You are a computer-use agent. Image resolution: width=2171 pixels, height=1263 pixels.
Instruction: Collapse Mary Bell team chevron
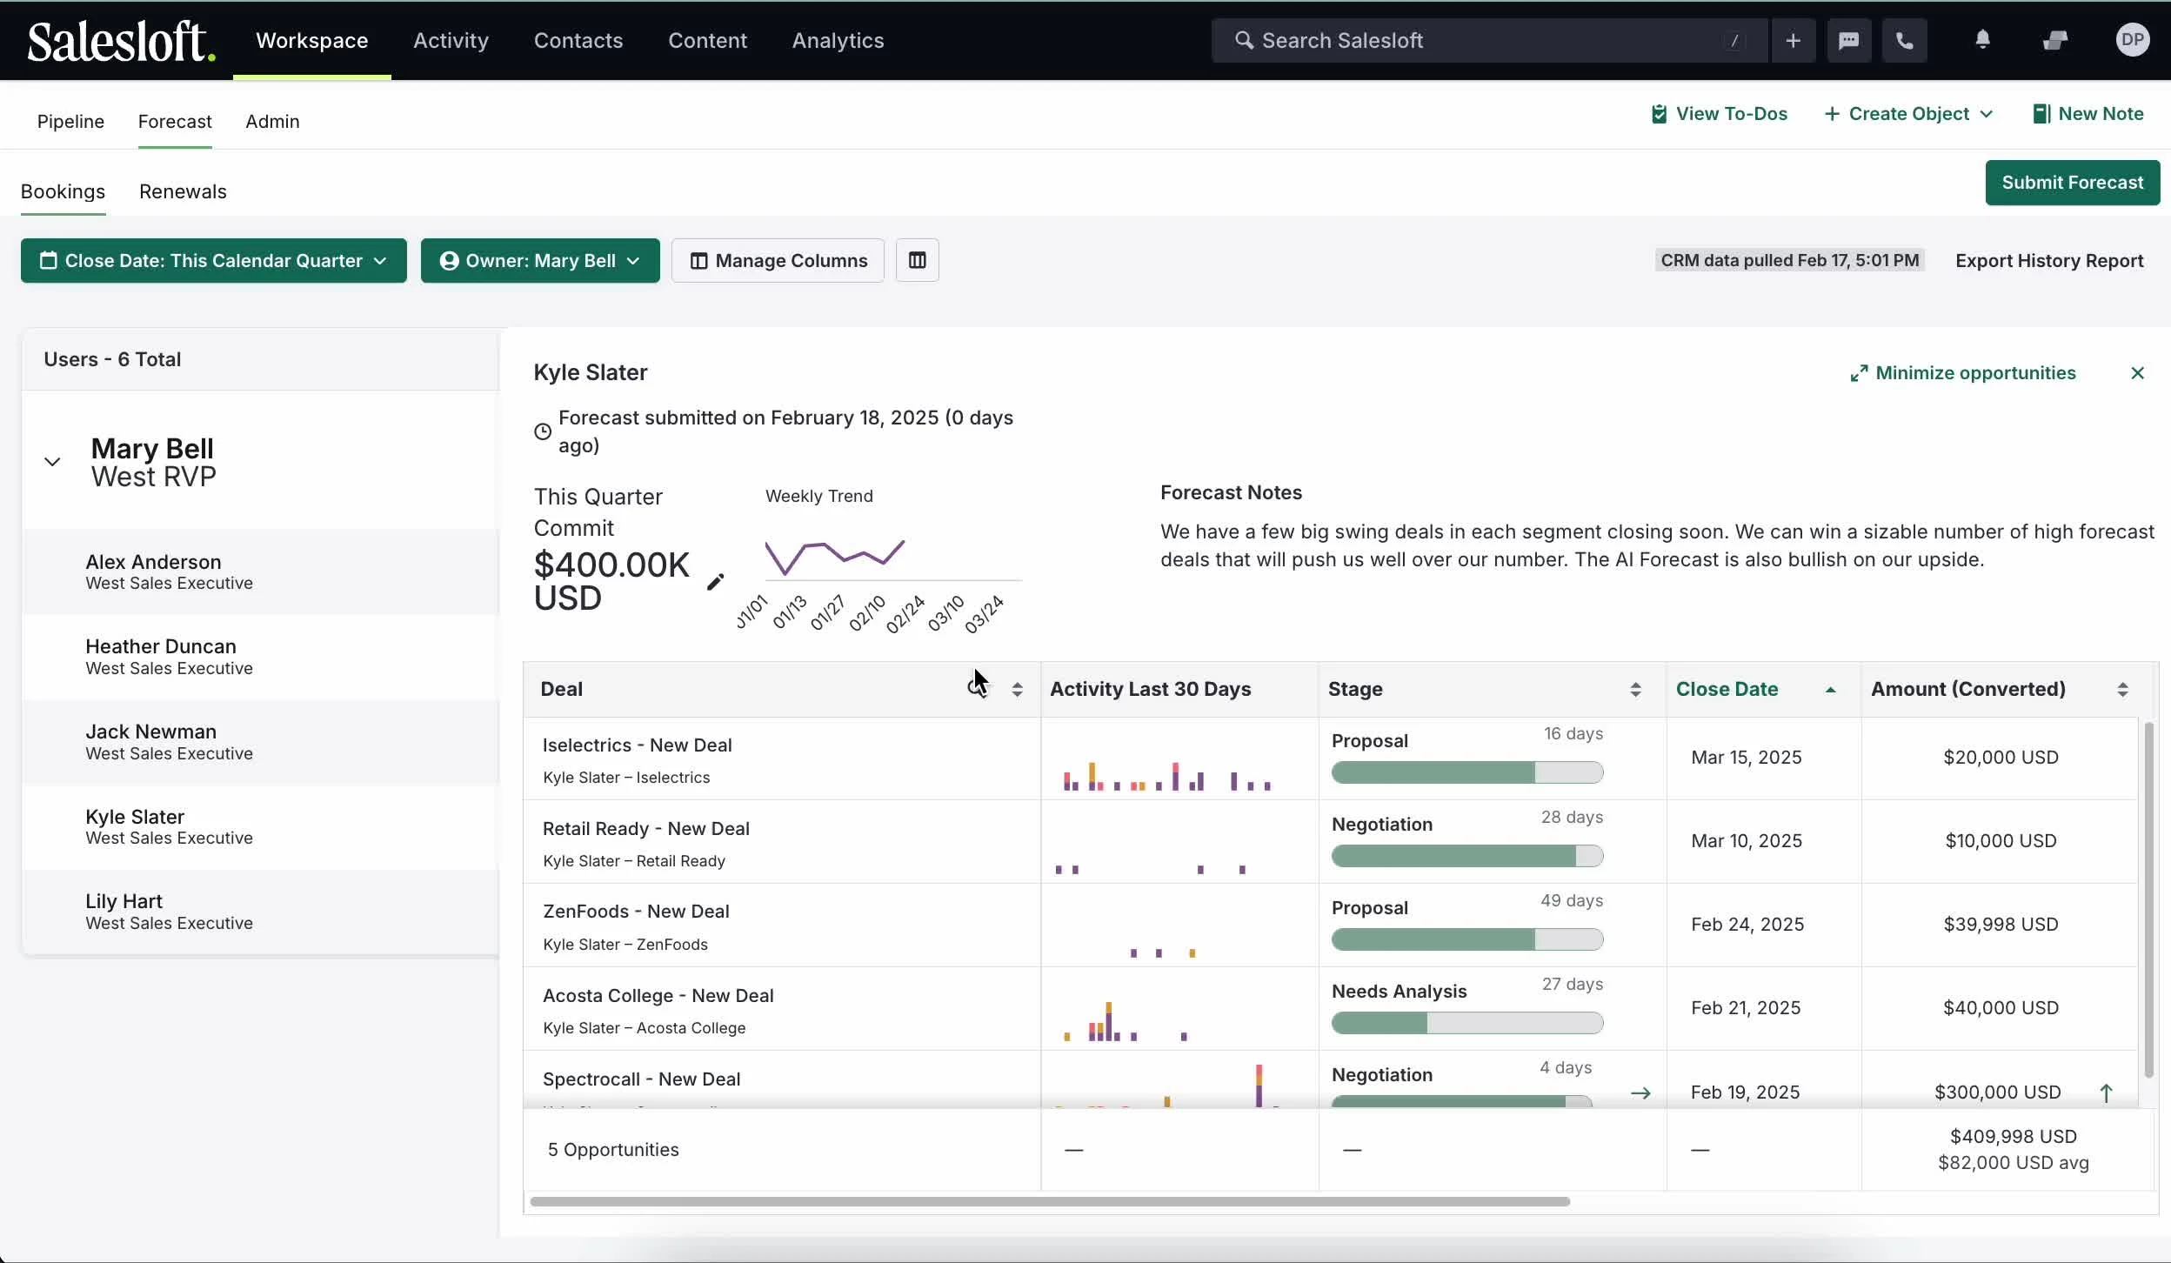(52, 462)
